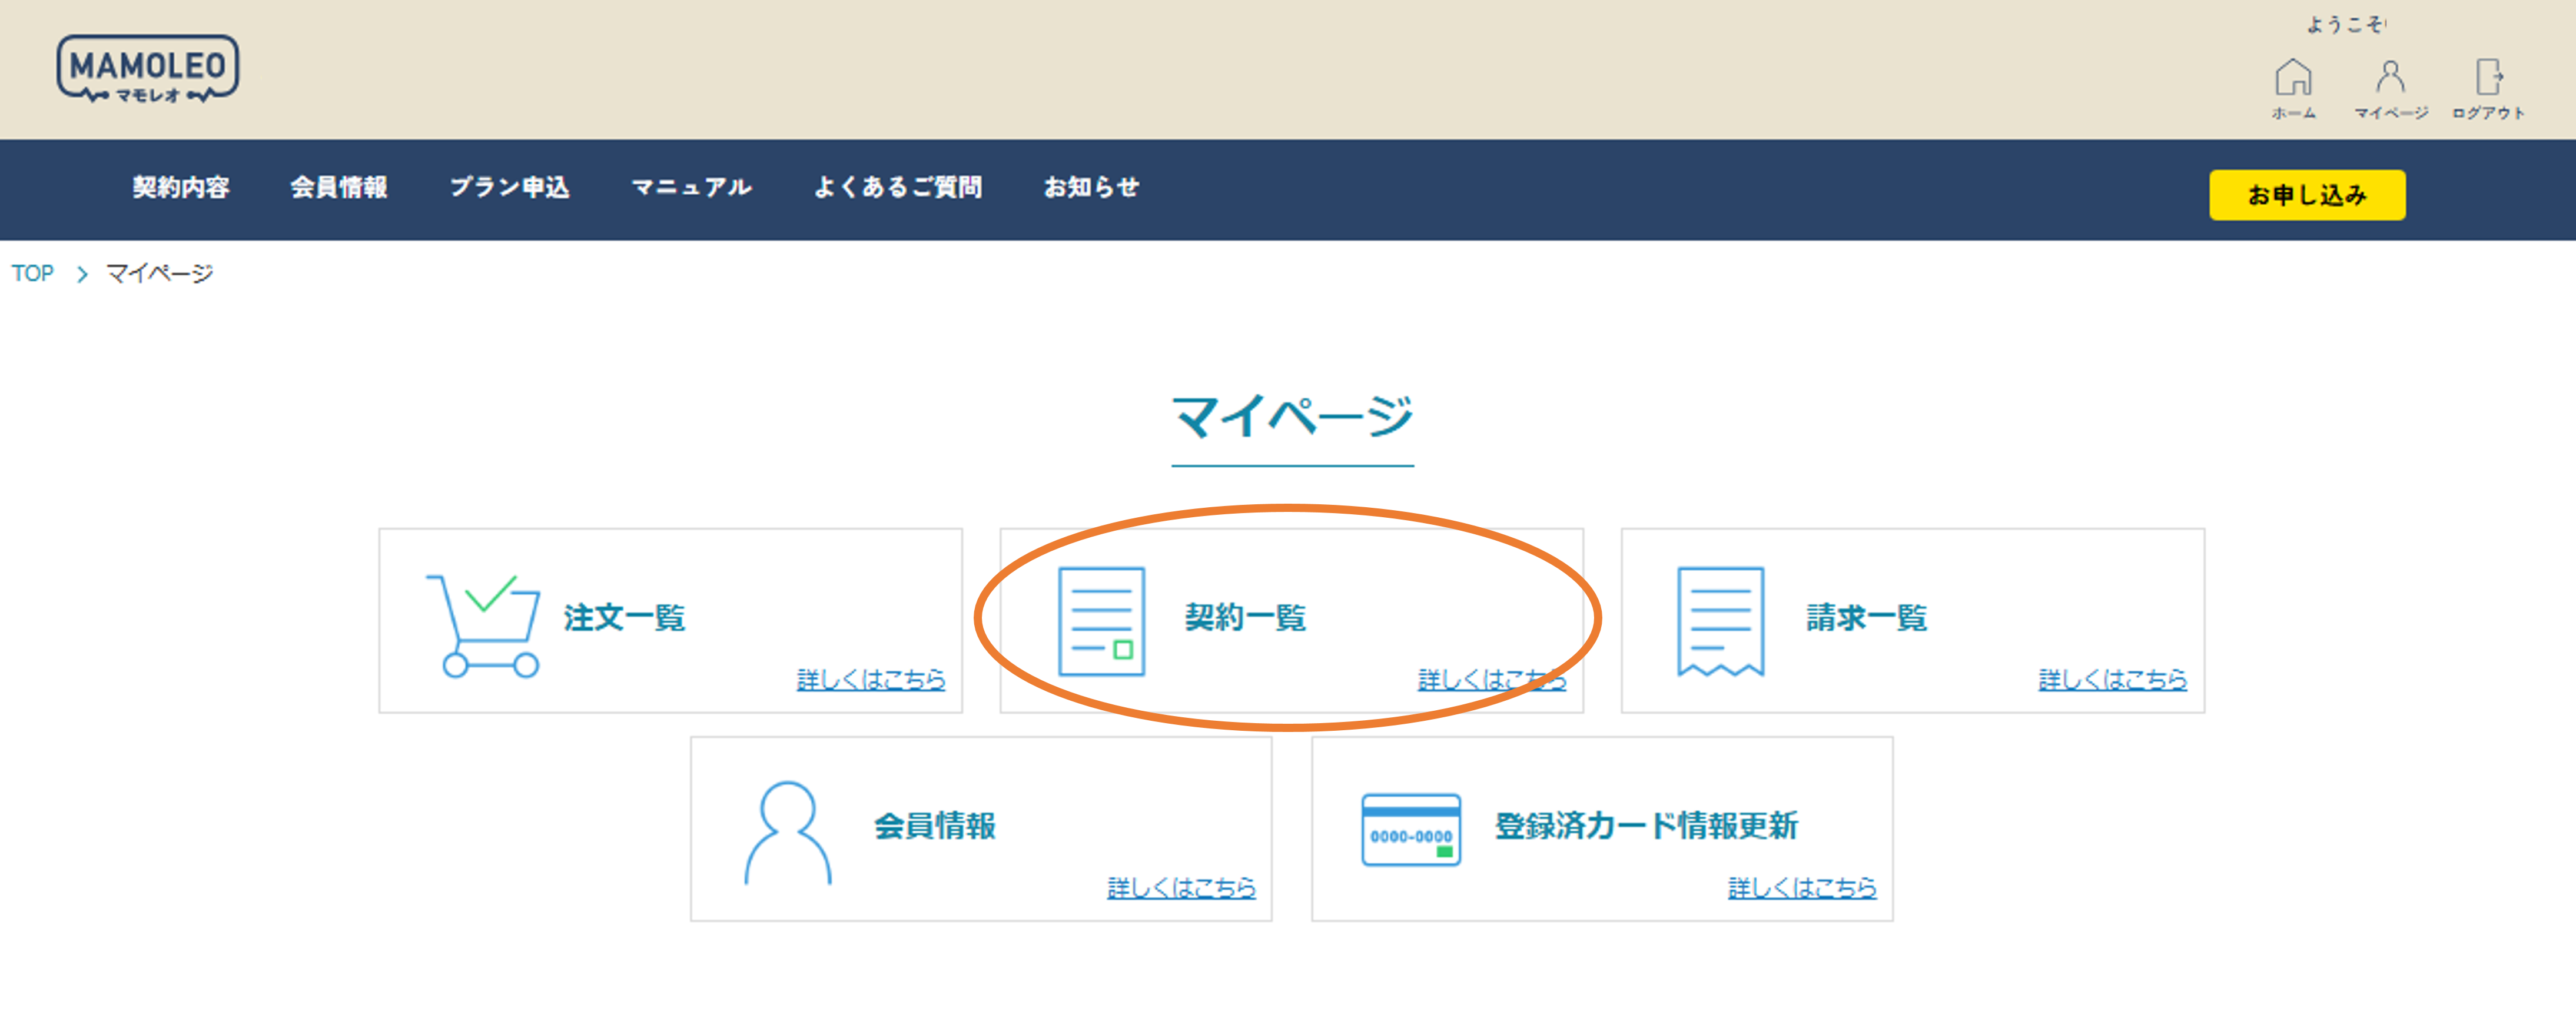2576x1015 pixels.
Task: Go to プラン申込 menu item
Action: pos(509,187)
